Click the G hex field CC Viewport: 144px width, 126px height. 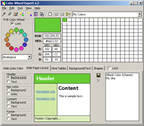(56, 54)
